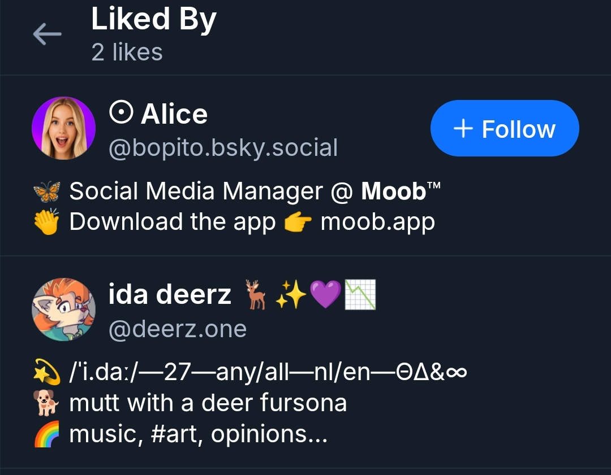The width and height of the screenshot is (611, 475).
Task: Tap the rainbow emoji in bio
Action: point(47,434)
